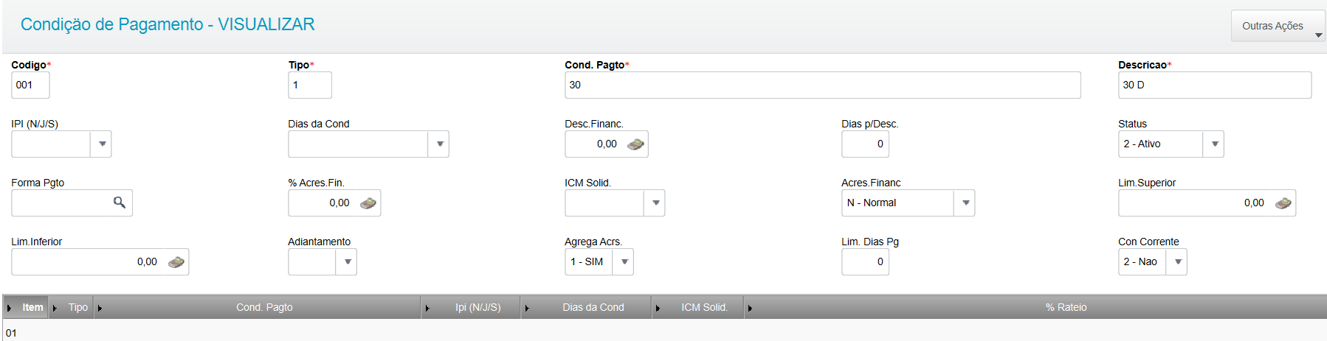The height and width of the screenshot is (341, 1327).
Task: Expand the IPI (N/J/S) dropdown
Action: click(102, 144)
